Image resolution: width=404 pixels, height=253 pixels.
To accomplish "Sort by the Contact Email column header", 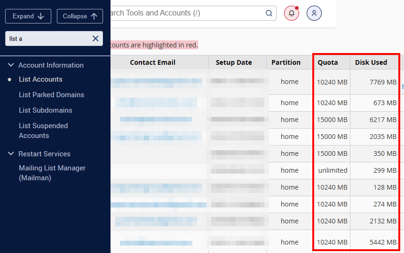I will click(152, 62).
